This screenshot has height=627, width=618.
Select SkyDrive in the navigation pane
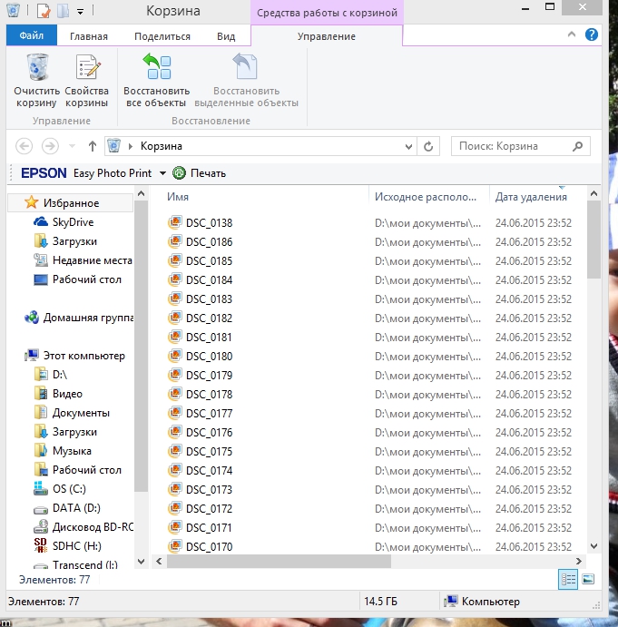point(73,222)
